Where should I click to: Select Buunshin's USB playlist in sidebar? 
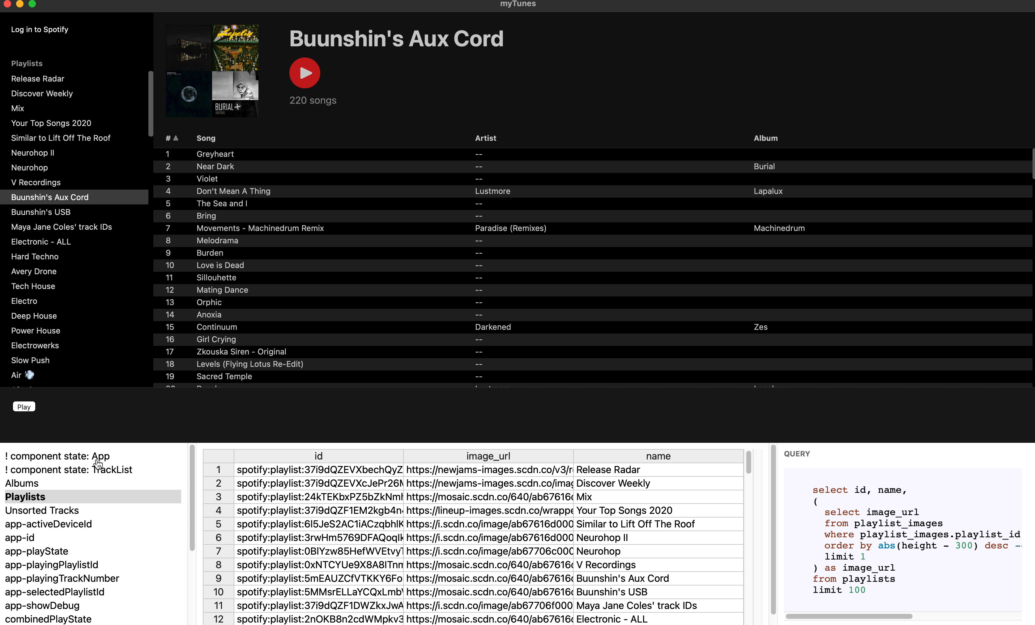pos(41,212)
